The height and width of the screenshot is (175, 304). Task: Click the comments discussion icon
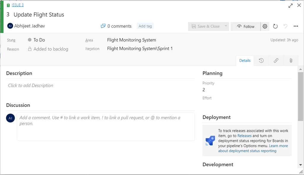pyautogui.click(x=103, y=26)
